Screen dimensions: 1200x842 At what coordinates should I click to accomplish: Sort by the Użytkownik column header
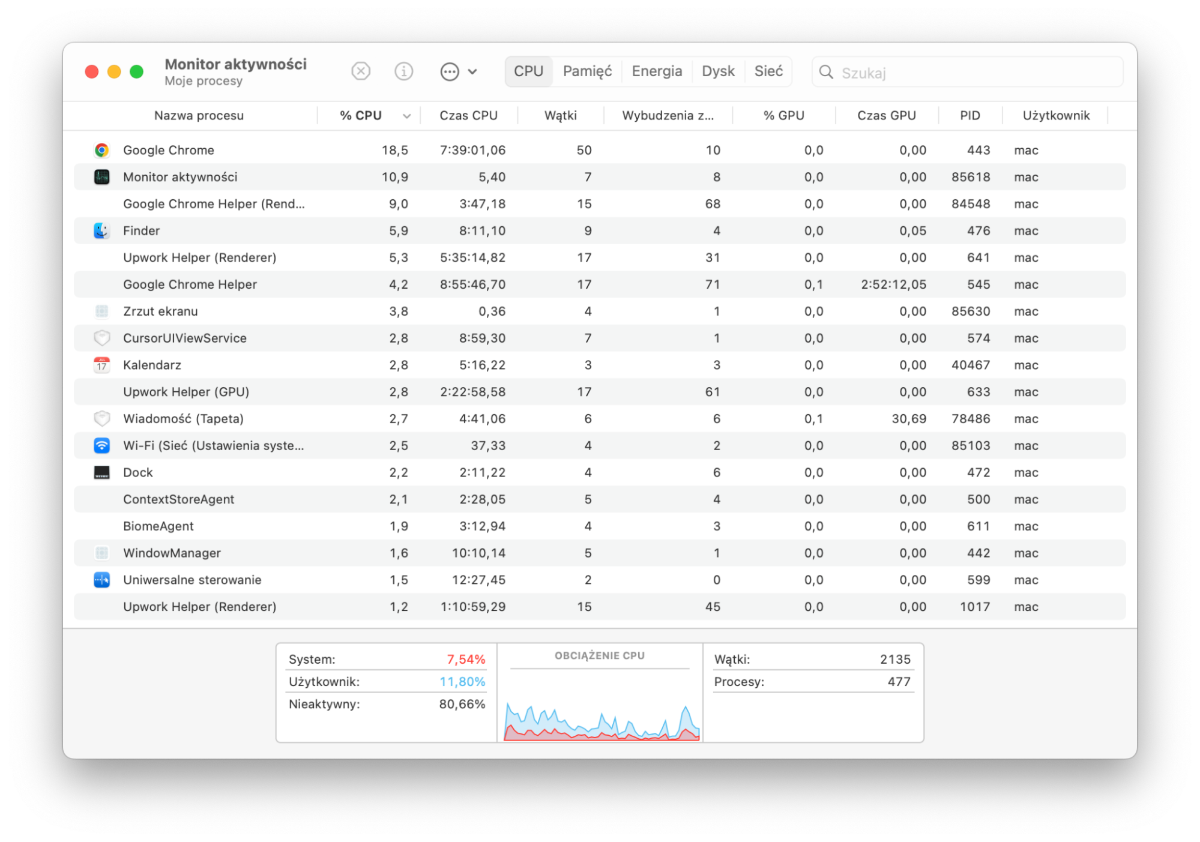pyautogui.click(x=1056, y=115)
